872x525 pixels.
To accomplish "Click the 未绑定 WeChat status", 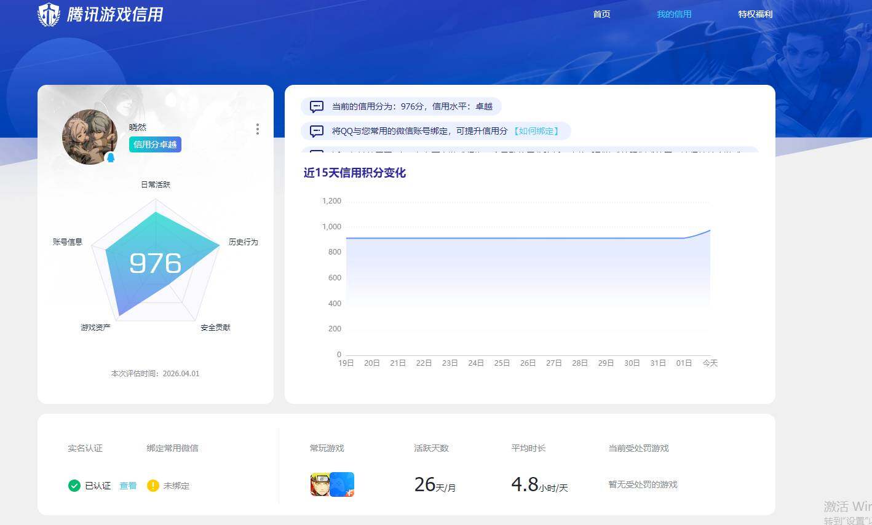I will 176,486.
